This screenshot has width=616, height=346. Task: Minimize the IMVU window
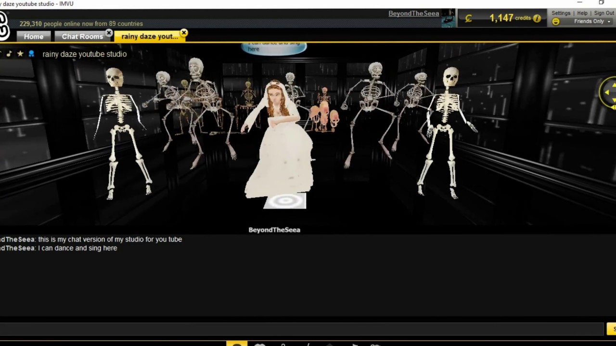[x=579, y=2]
